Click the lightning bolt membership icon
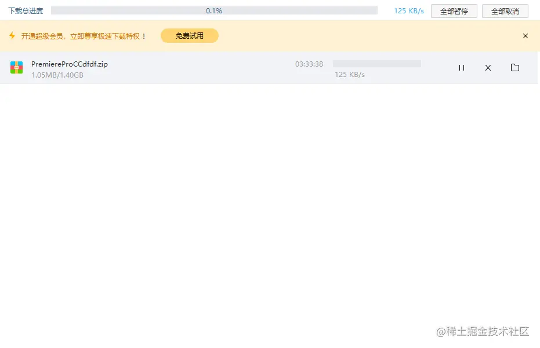540x348 pixels. (12, 35)
